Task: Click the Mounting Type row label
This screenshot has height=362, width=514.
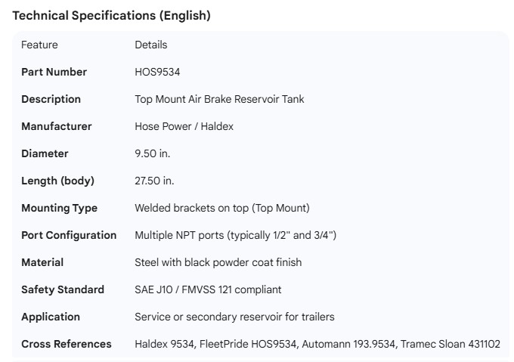Action: point(59,208)
